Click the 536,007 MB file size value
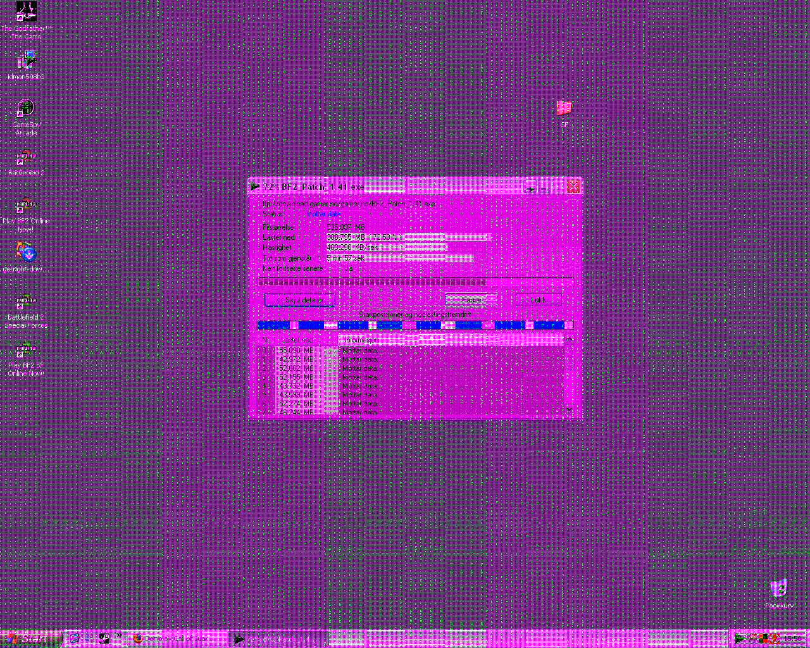Viewport: 810px width, 648px height. tap(346, 227)
